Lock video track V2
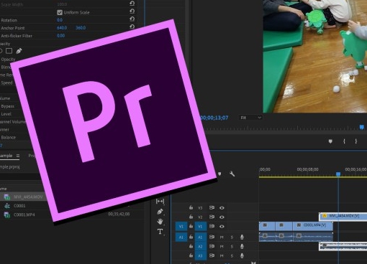Viewport: 367px width, 264px height. tap(191, 217)
